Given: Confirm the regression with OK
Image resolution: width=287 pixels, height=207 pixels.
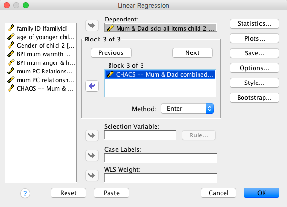Looking at the screenshot, I should coord(261,193).
